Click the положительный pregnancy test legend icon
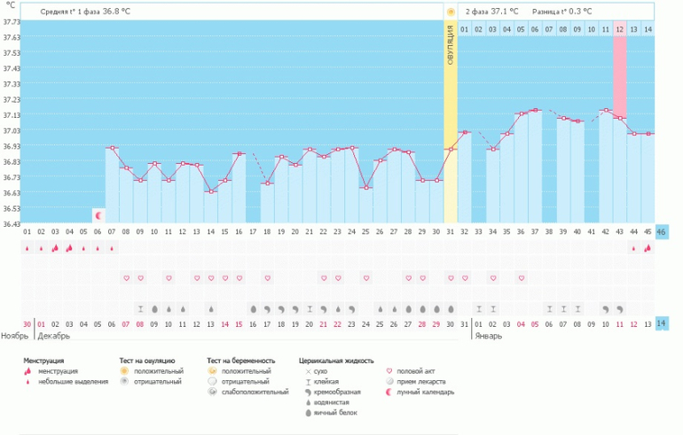683x435 pixels. [212, 371]
